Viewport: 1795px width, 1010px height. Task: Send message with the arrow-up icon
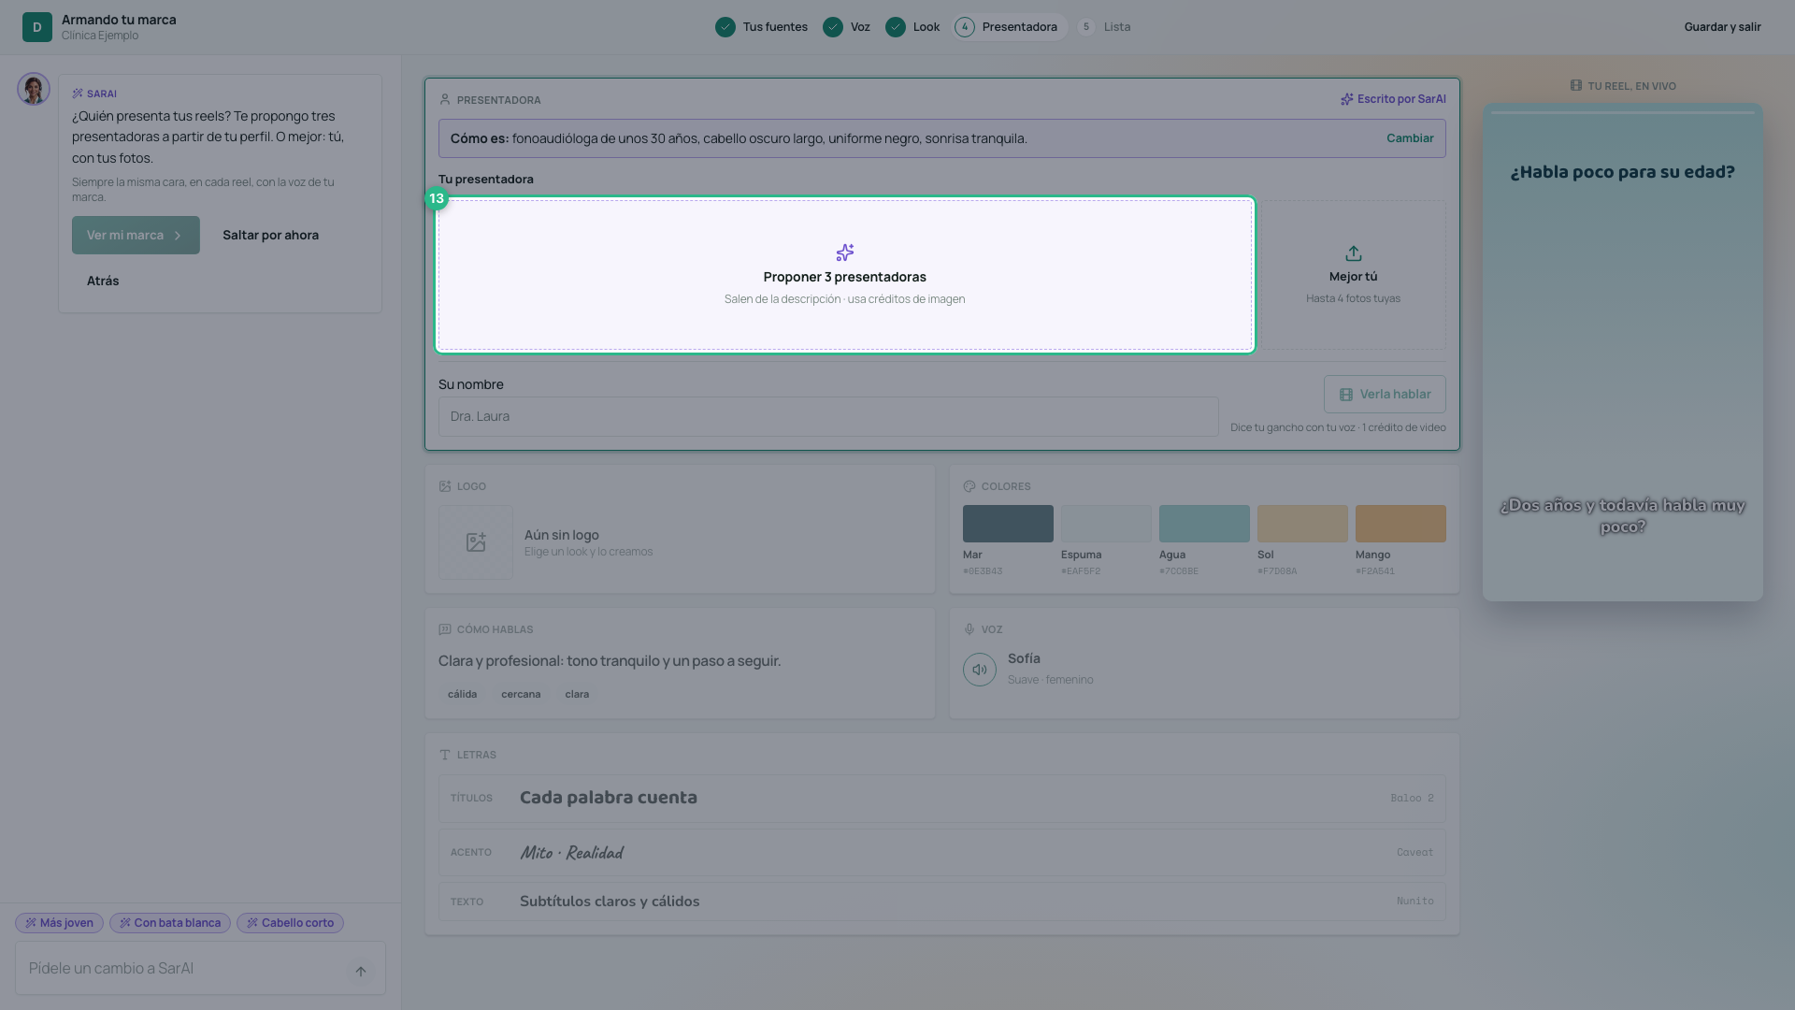(360, 971)
